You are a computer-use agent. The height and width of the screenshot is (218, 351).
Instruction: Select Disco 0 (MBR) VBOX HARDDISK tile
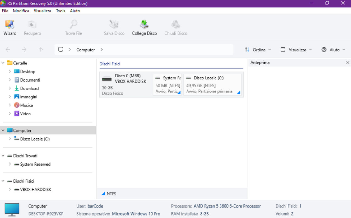pyautogui.click(x=126, y=85)
